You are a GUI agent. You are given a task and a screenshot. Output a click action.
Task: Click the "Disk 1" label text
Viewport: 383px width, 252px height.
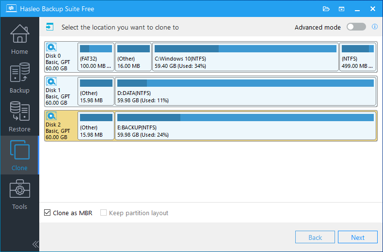pos(53,90)
